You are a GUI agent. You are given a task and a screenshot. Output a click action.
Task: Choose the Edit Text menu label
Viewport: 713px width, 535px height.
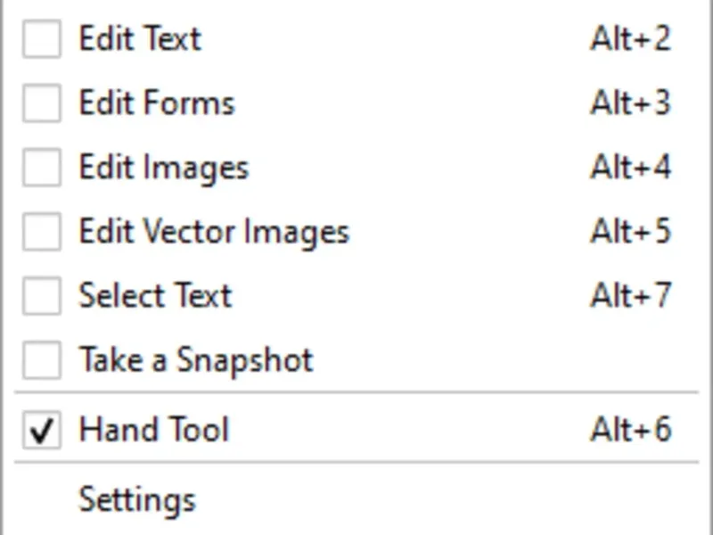pyautogui.click(x=140, y=39)
